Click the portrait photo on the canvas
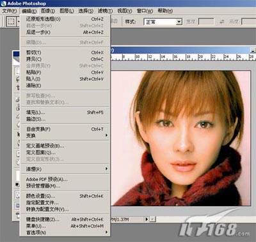The image size is (256, 242). 181,138
